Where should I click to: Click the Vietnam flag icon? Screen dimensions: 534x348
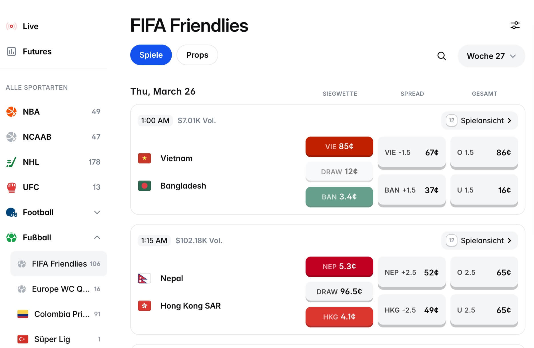pos(144,158)
